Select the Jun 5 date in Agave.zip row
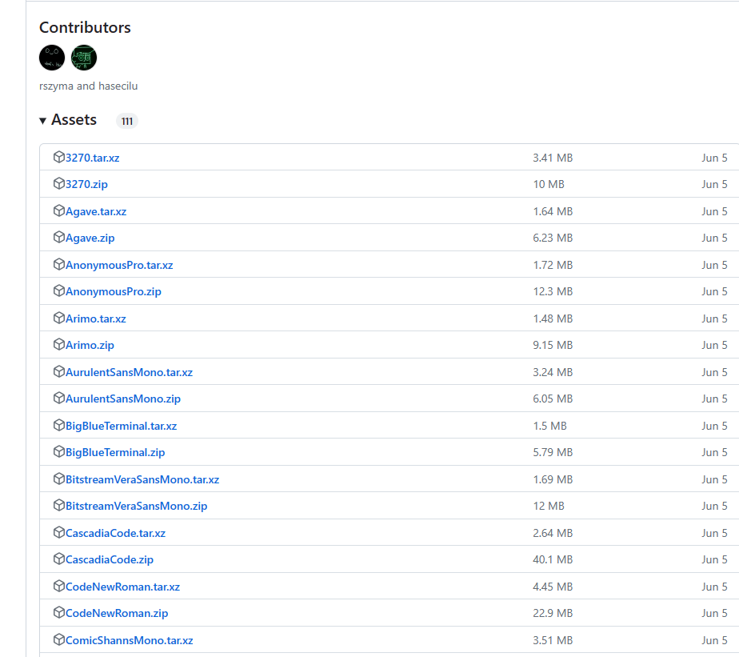Viewport: 739px width, 657px height. 714,238
